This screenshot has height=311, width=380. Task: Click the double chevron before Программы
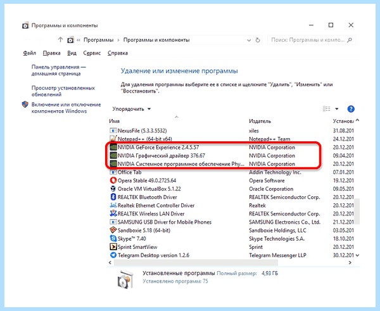click(x=79, y=40)
